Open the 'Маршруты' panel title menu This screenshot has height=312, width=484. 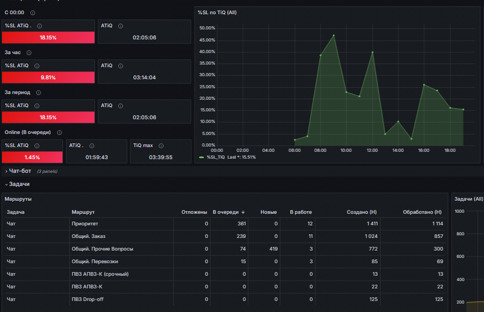pos(18,199)
